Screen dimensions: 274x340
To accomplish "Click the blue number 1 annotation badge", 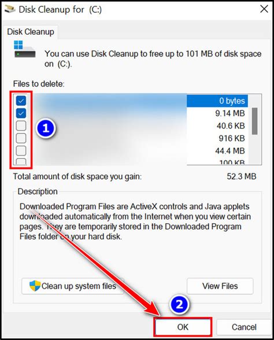I will pos(46,128).
